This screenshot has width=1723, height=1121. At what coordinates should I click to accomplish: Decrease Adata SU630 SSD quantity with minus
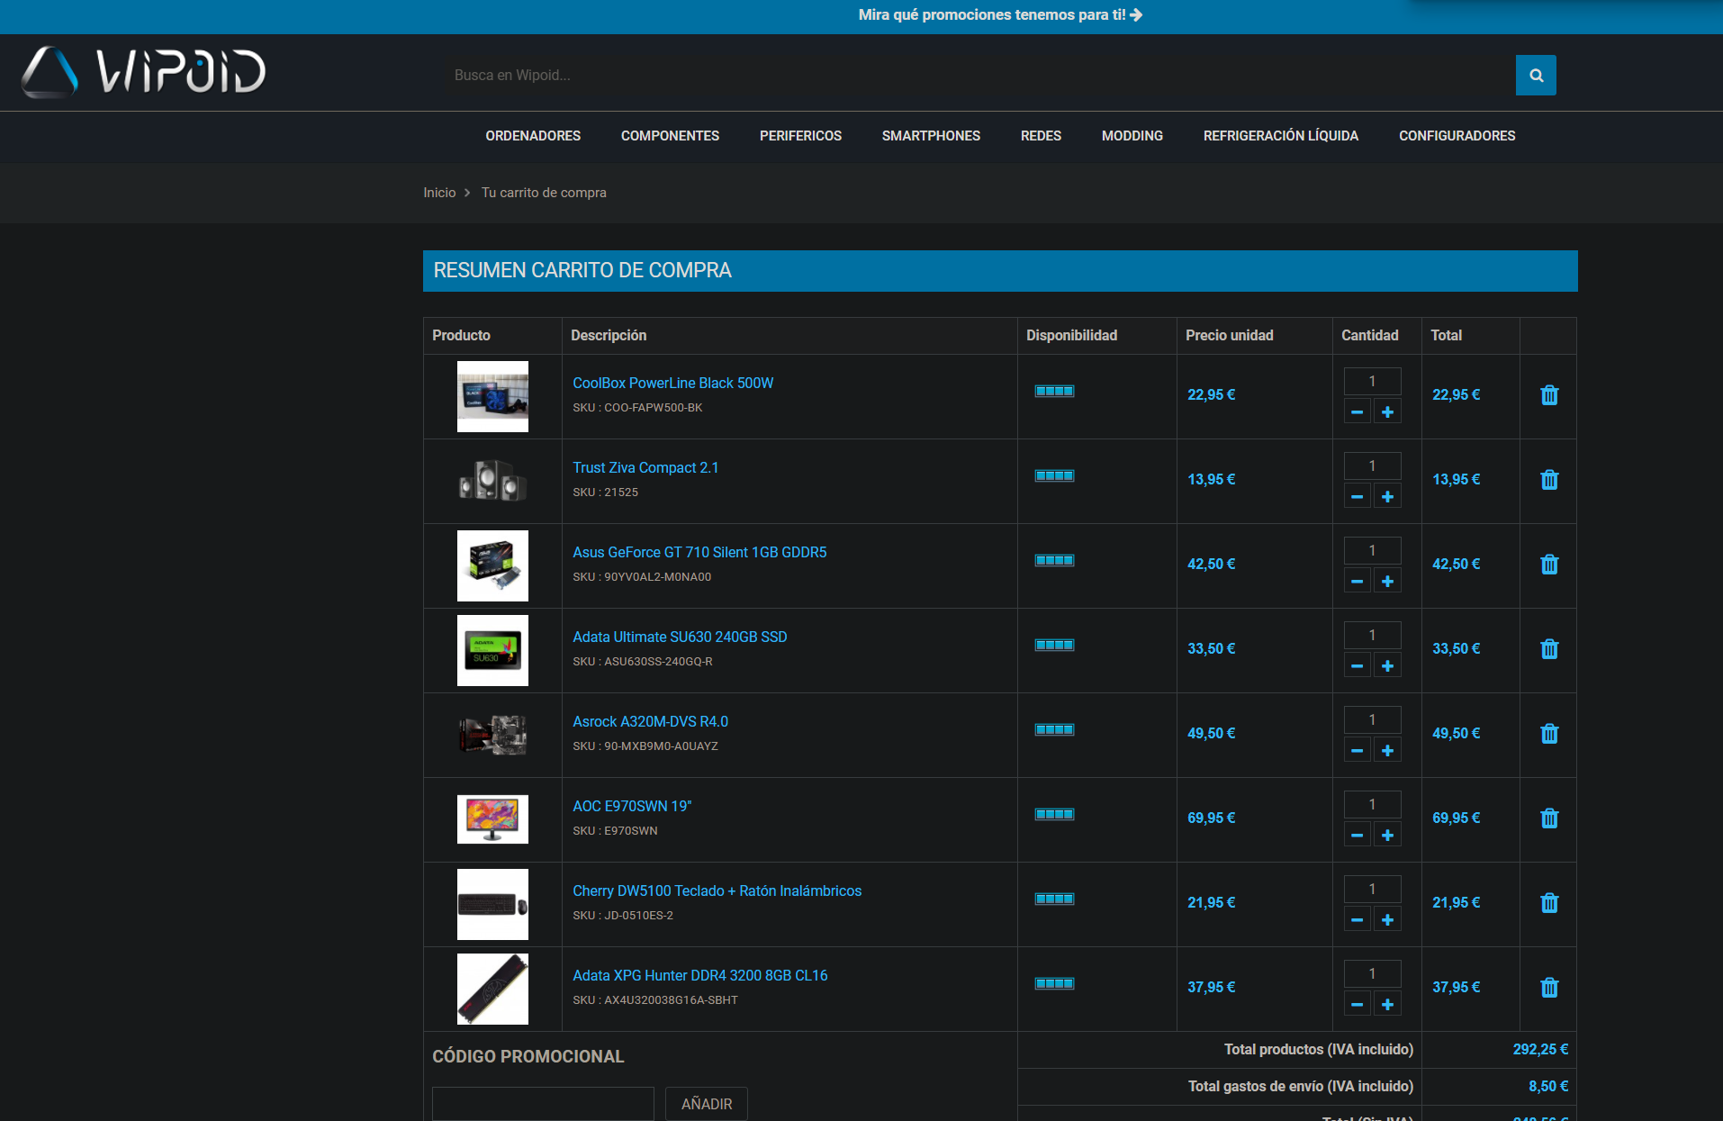point(1358,666)
